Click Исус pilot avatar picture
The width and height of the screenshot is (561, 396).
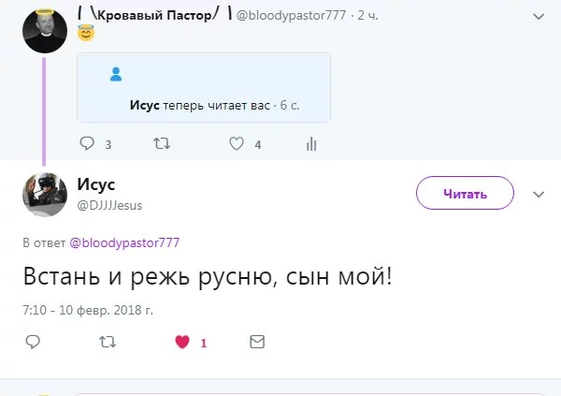tap(44, 193)
